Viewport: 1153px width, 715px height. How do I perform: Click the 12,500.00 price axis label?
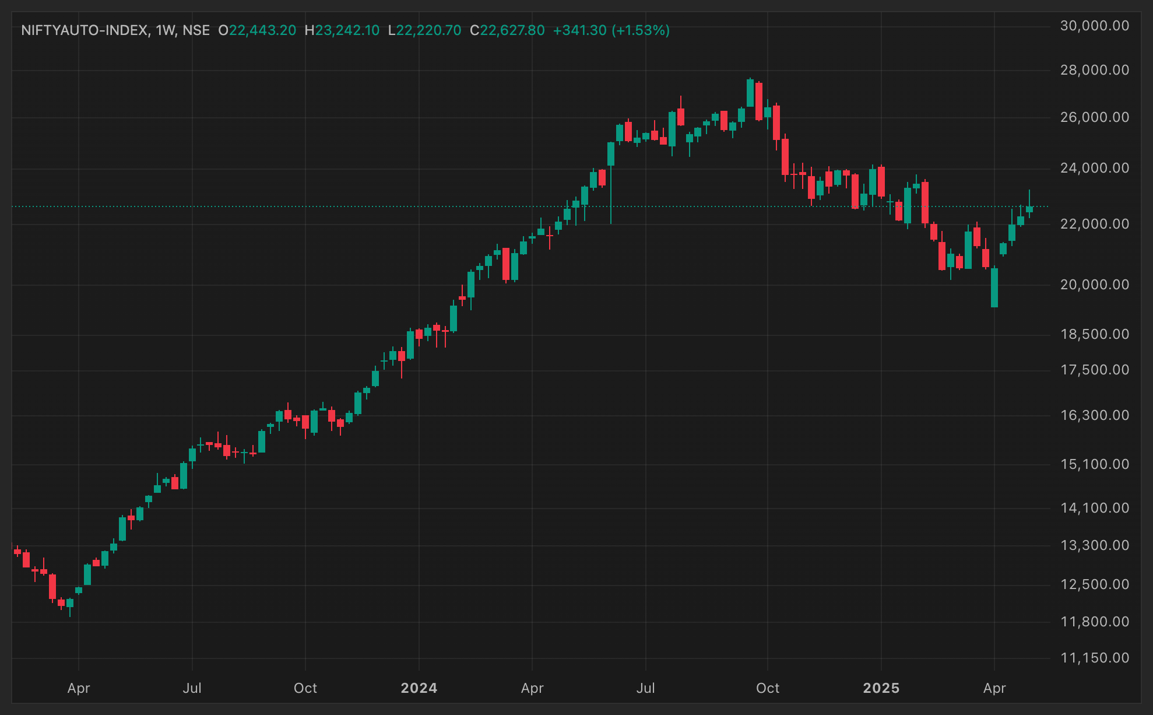click(x=1095, y=584)
